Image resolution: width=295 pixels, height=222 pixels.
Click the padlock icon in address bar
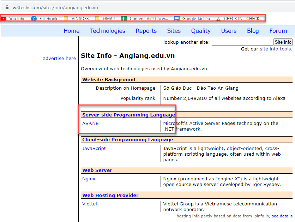point(7,7)
